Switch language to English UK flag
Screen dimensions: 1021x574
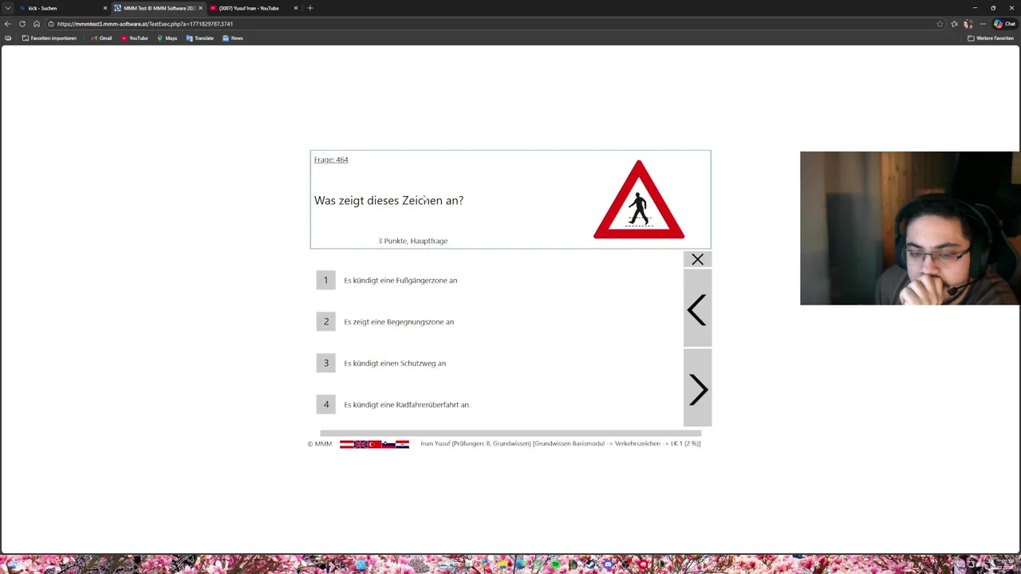[x=361, y=444]
